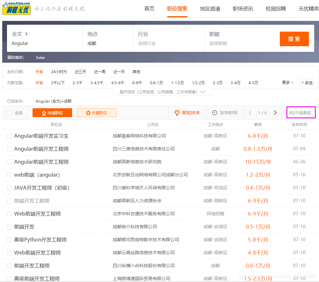Image resolution: width=319 pixels, height=282 pixels.
Task: Sort by 发布时间
Action: (225, 113)
